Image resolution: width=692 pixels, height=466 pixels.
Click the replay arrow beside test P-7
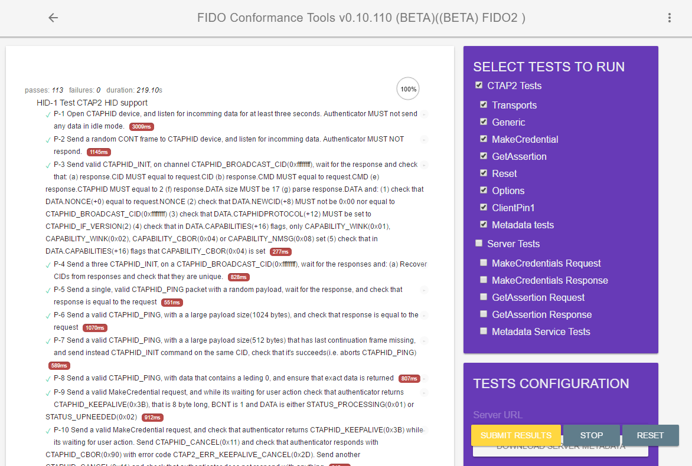coord(424,341)
